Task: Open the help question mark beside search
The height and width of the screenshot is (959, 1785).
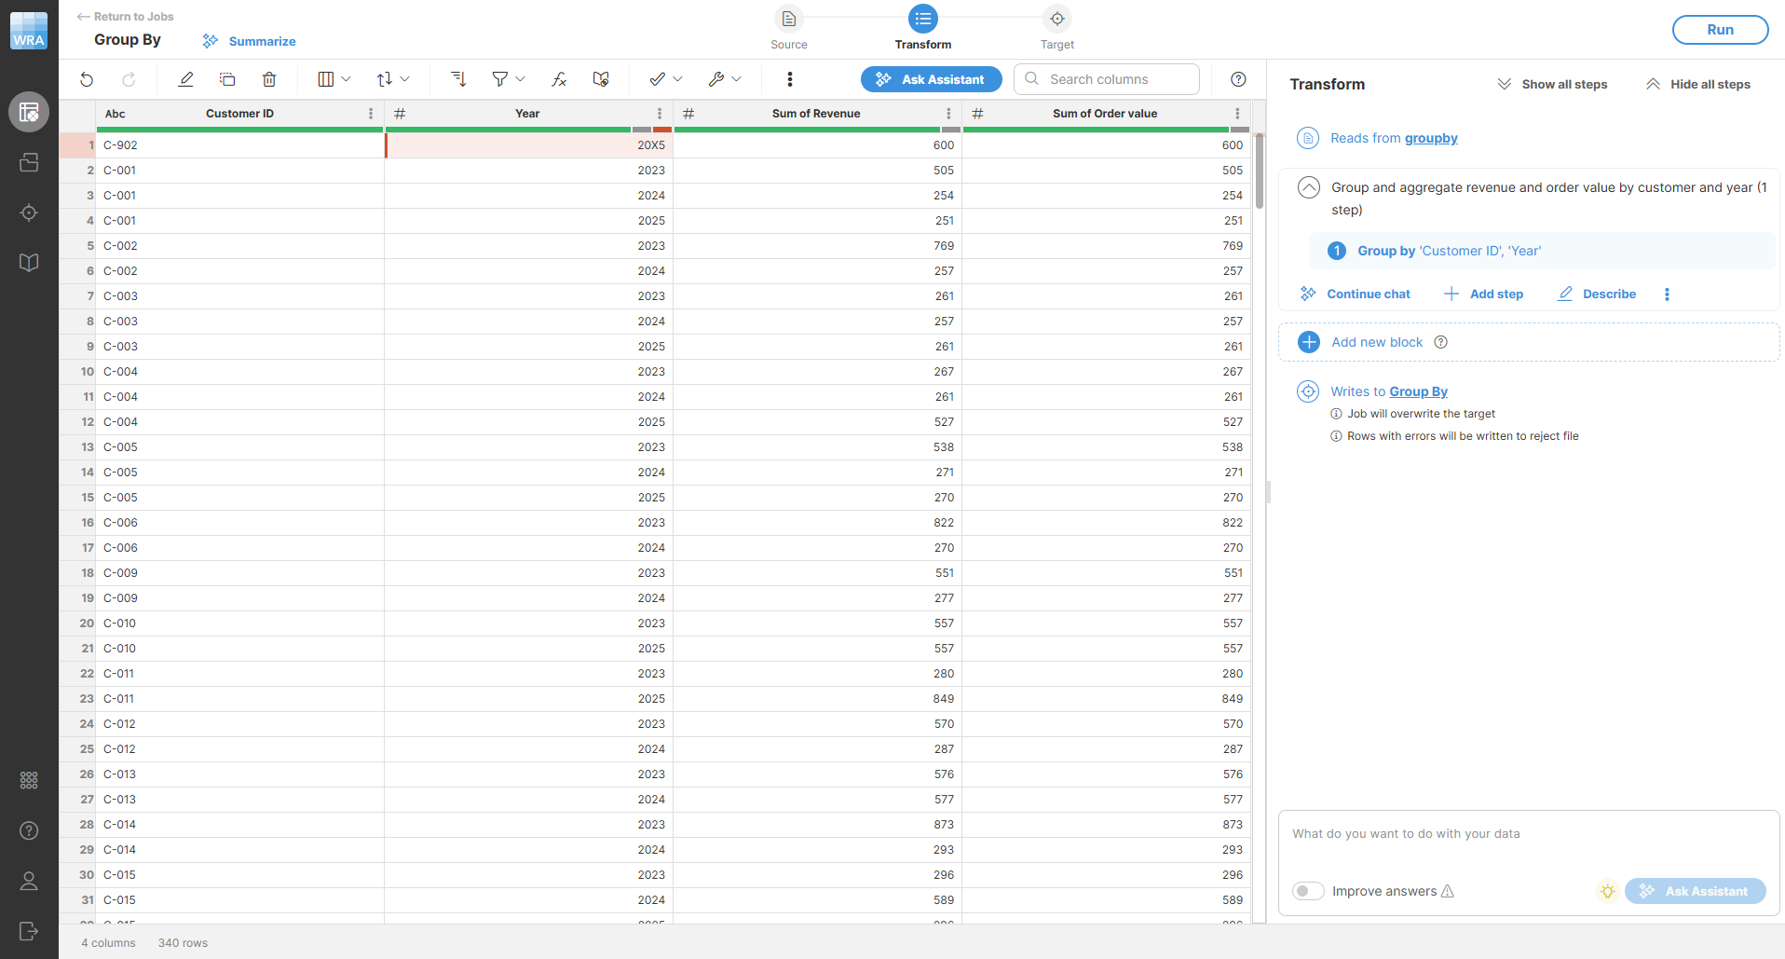Action: coord(1238,79)
